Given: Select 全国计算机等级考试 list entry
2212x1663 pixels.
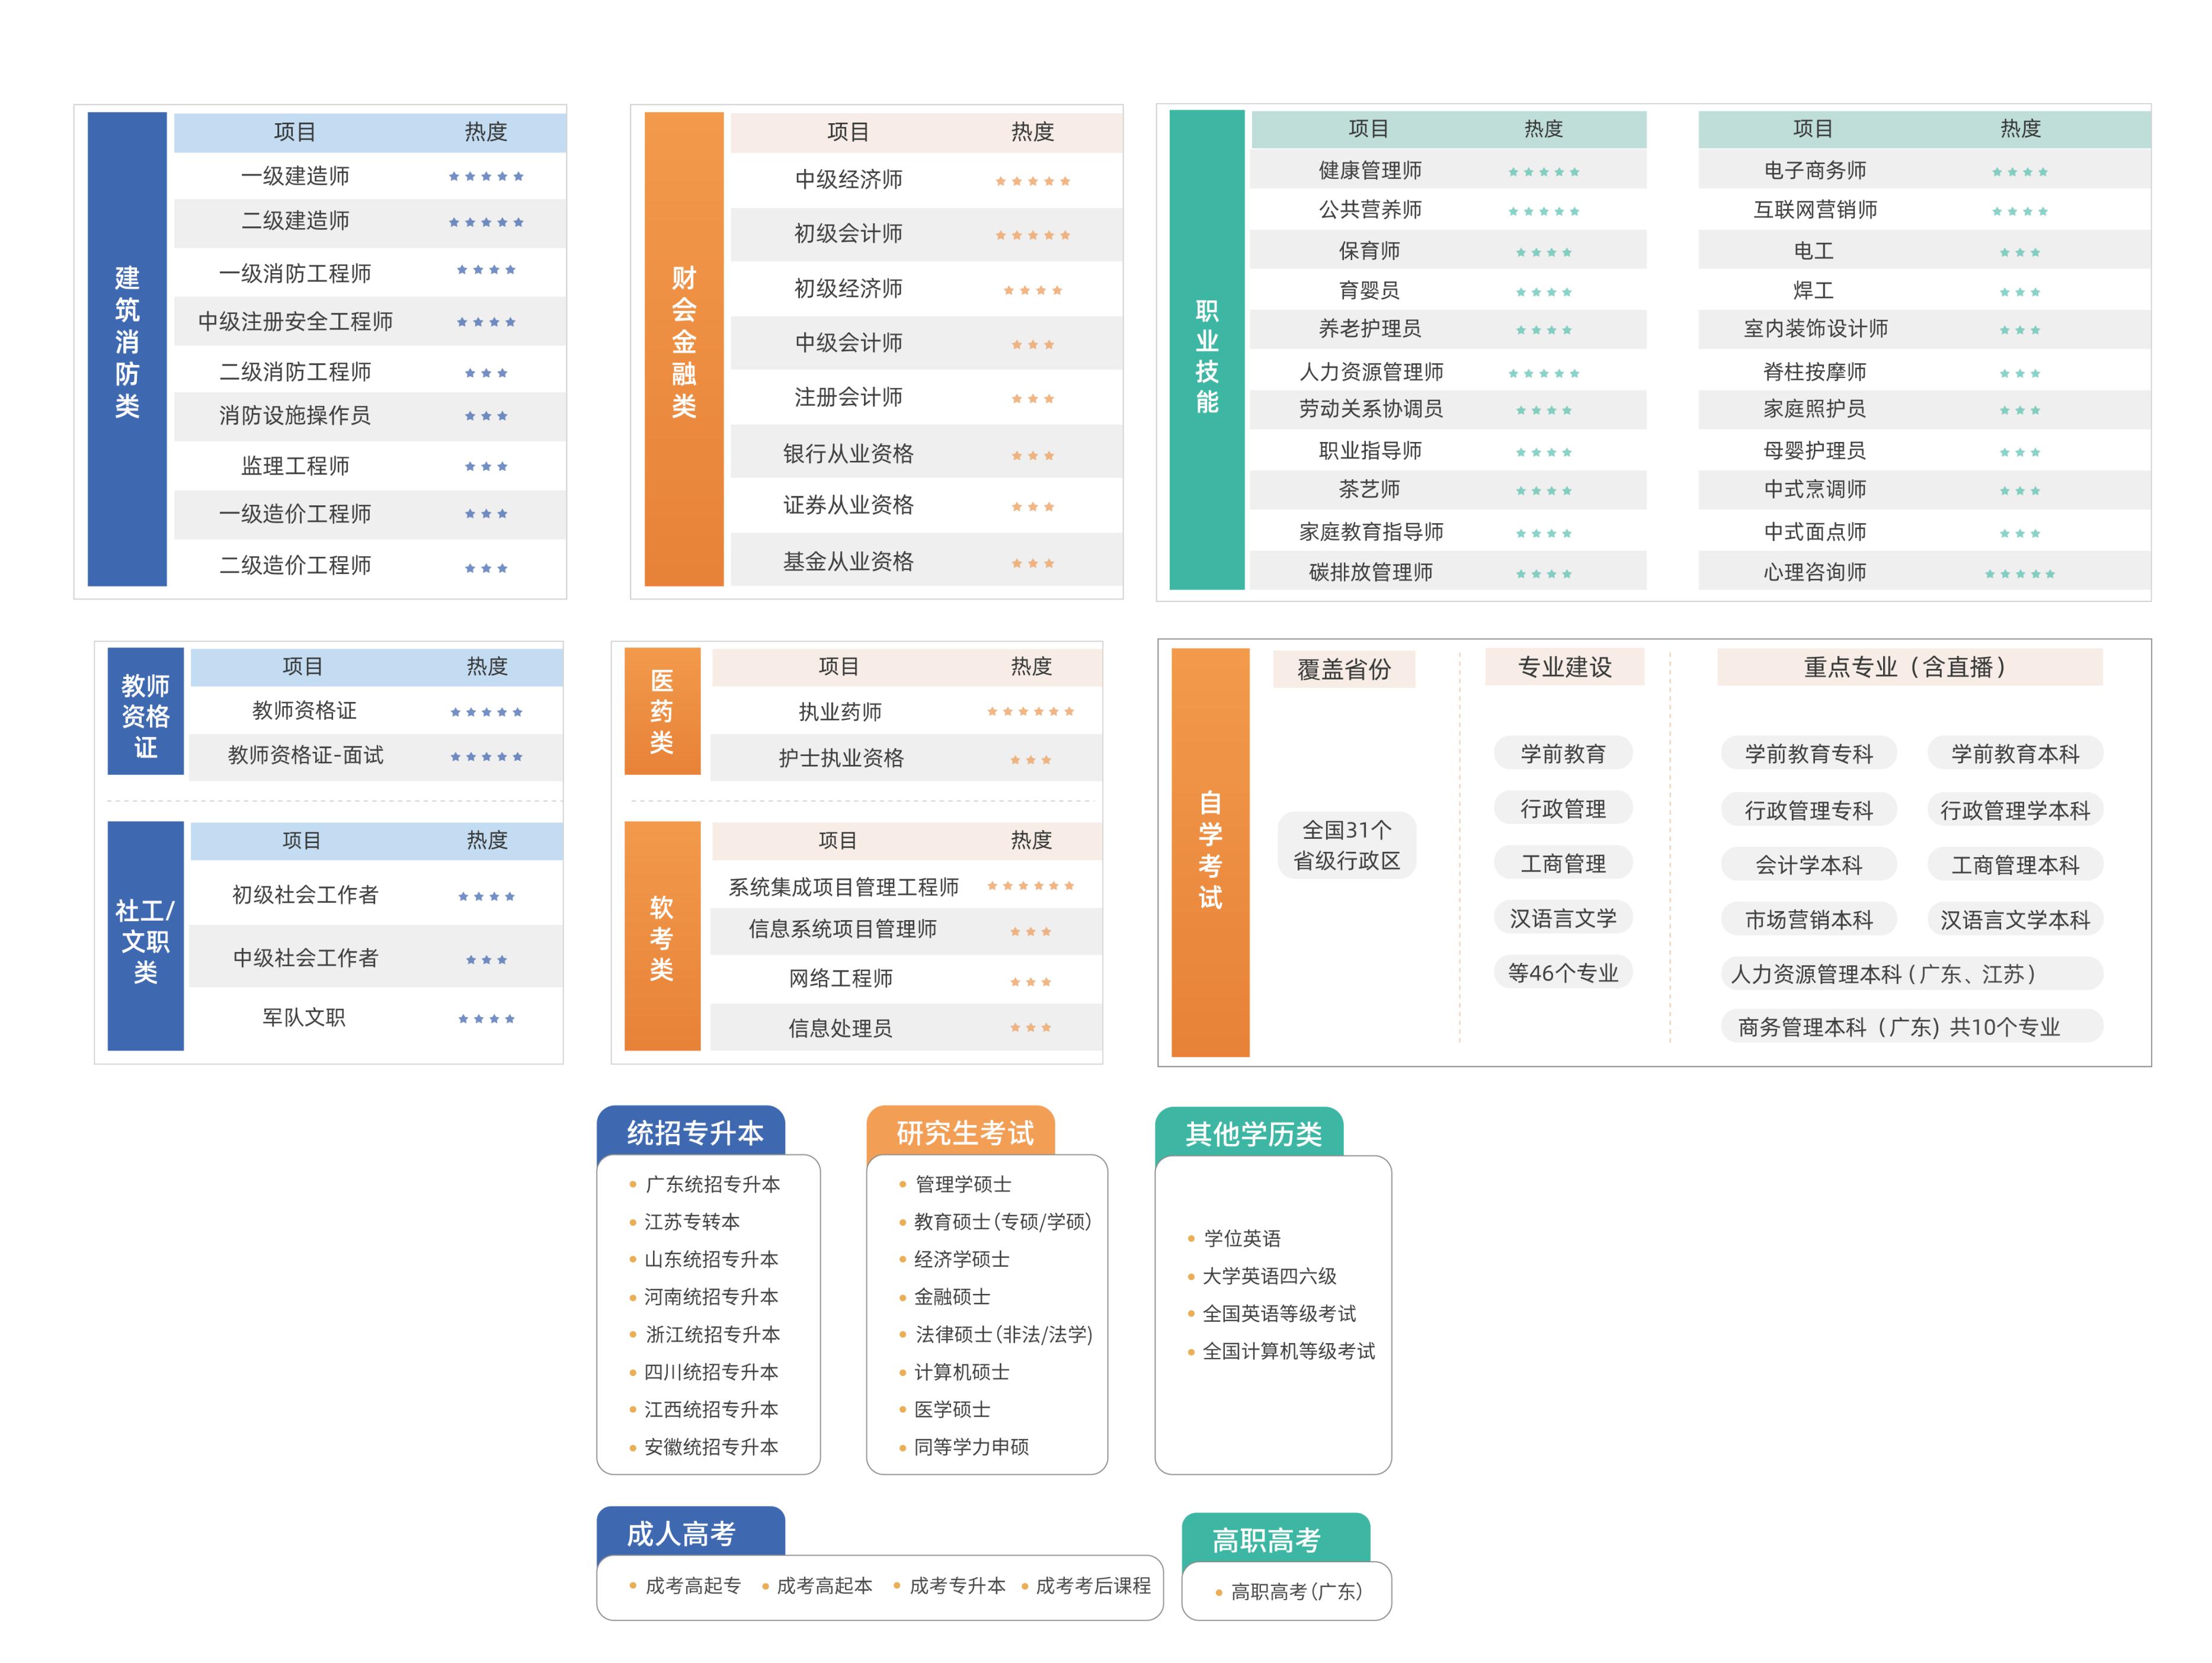Looking at the screenshot, I should [x=1288, y=1351].
